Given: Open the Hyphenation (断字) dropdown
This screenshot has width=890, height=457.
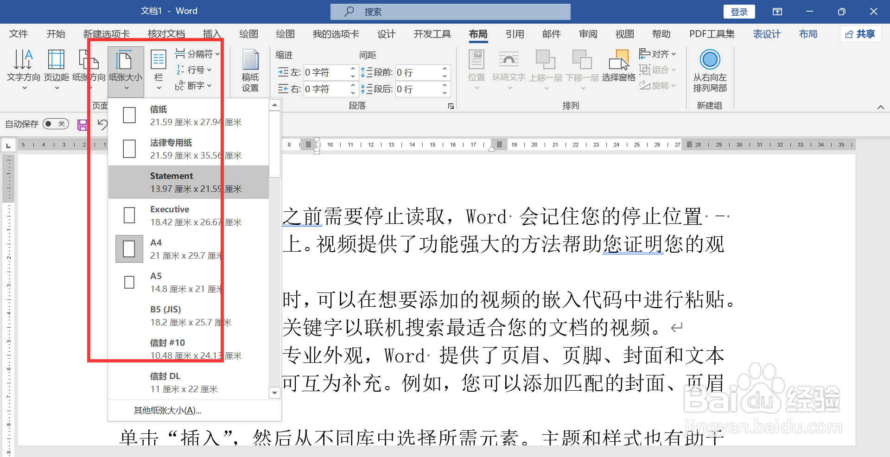Looking at the screenshot, I should (x=194, y=86).
